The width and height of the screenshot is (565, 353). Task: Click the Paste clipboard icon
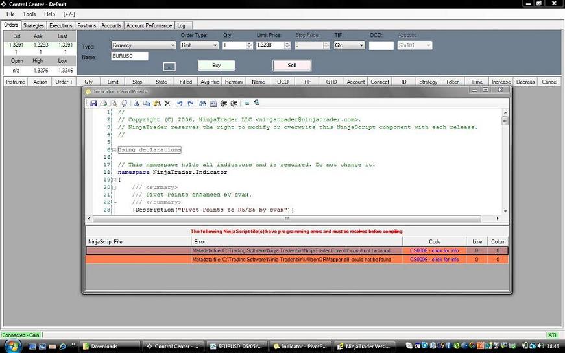point(157,103)
